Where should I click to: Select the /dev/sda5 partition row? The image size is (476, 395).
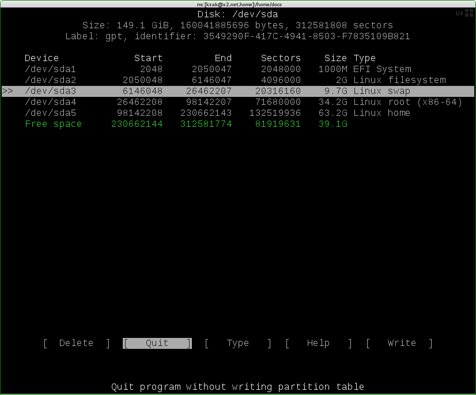coord(238,113)
